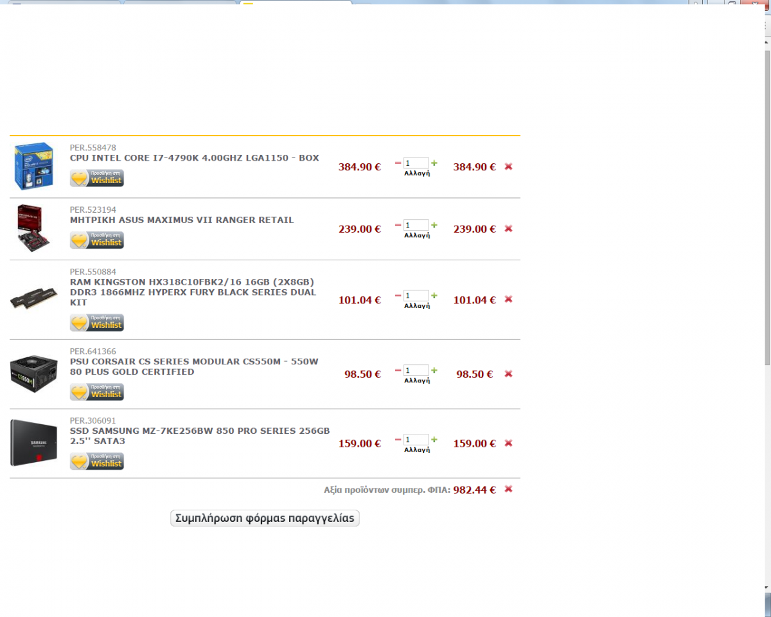Click Αλλαγή under Corsair PSU quantity
The width and height of the screenshot is (771, 617).
tap(417, 381)
